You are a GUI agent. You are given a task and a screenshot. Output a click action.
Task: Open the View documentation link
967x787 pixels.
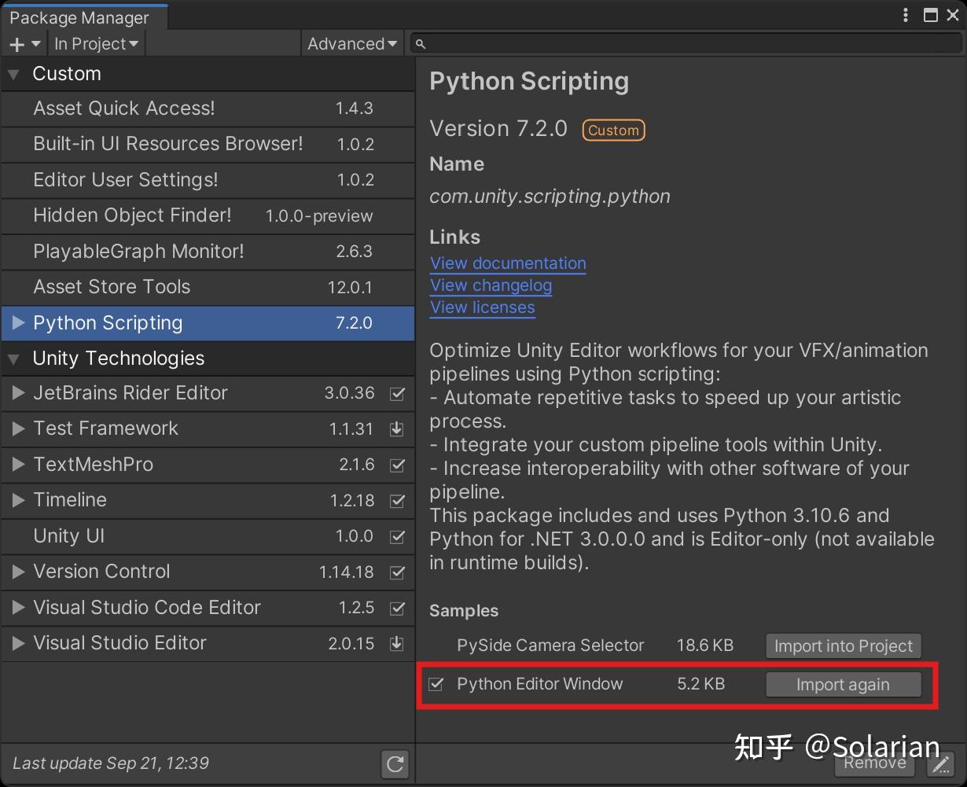coord(507,263)
